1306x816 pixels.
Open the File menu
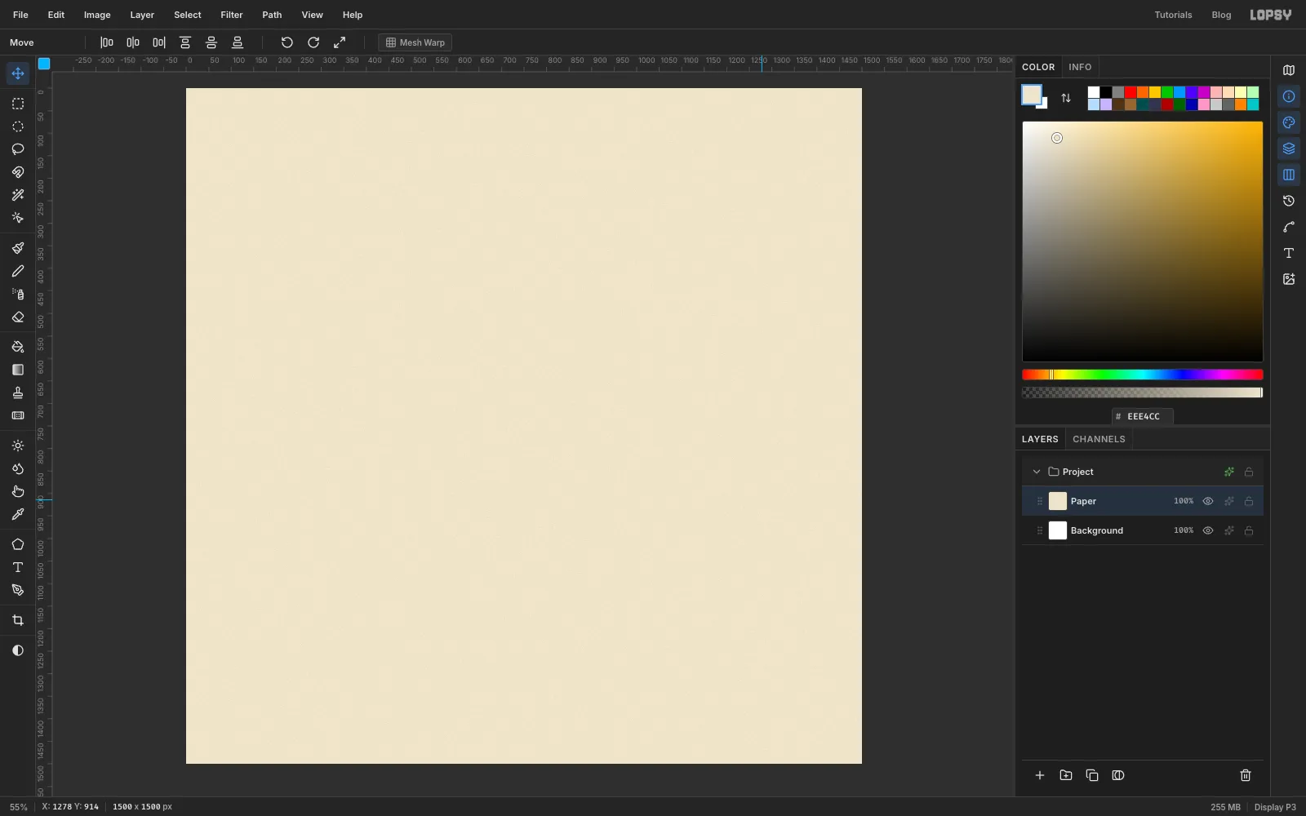coord(20,15)
